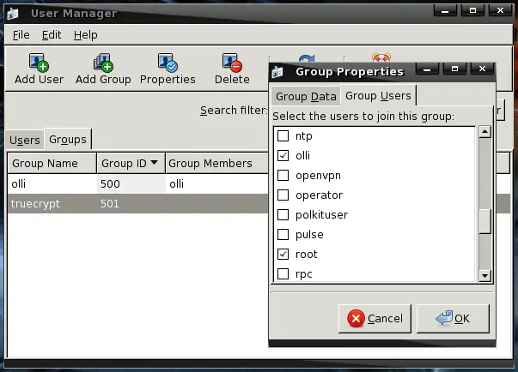This screenshot has height=372, width=518.
Task: Maximize the Group Properties dialog
Action: point(454,69)
